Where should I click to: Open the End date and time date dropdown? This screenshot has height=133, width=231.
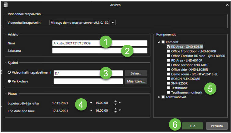tap(91, 111)
